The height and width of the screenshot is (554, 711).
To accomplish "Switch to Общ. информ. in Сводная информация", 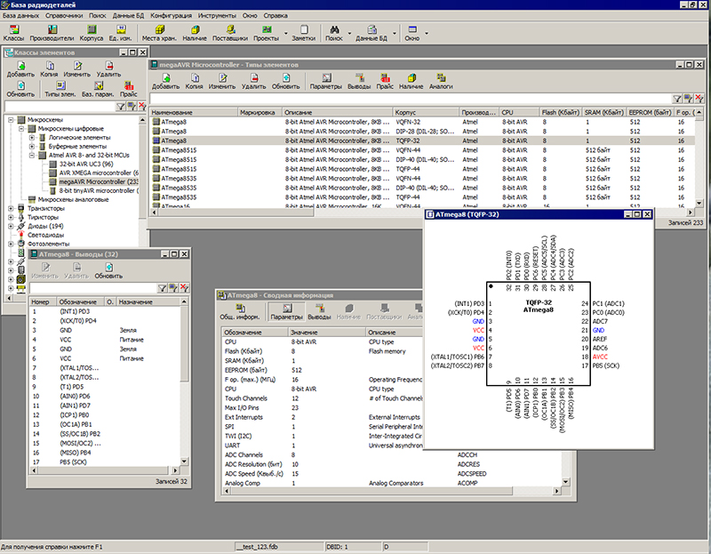I will coord(240,312).
